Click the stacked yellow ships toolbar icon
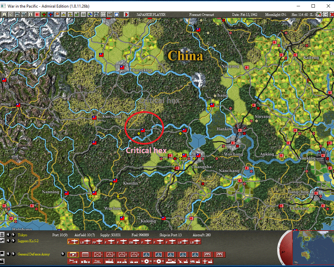Screen dimensions: 334x267 (x=70, y=15)
